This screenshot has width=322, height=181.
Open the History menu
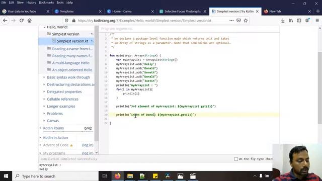31,3
